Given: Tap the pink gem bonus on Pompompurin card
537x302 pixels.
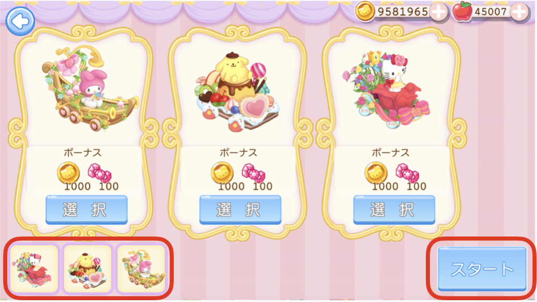Looking at the screenshot, I should (253, 173).
